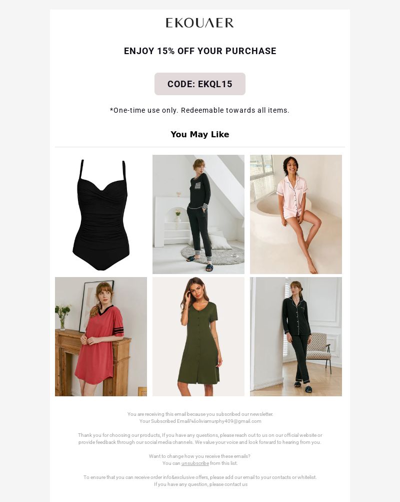Image resolution: width=400 pixels, height=502 pixels.
Task: Click the EKOUAER logo at top
Action: (199, 23)
